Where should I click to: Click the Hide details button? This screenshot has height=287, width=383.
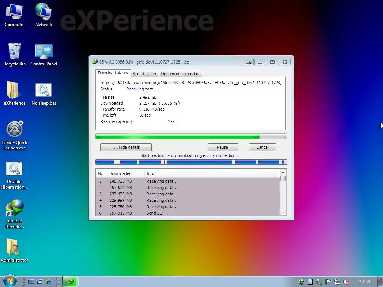tap(126, 147)
